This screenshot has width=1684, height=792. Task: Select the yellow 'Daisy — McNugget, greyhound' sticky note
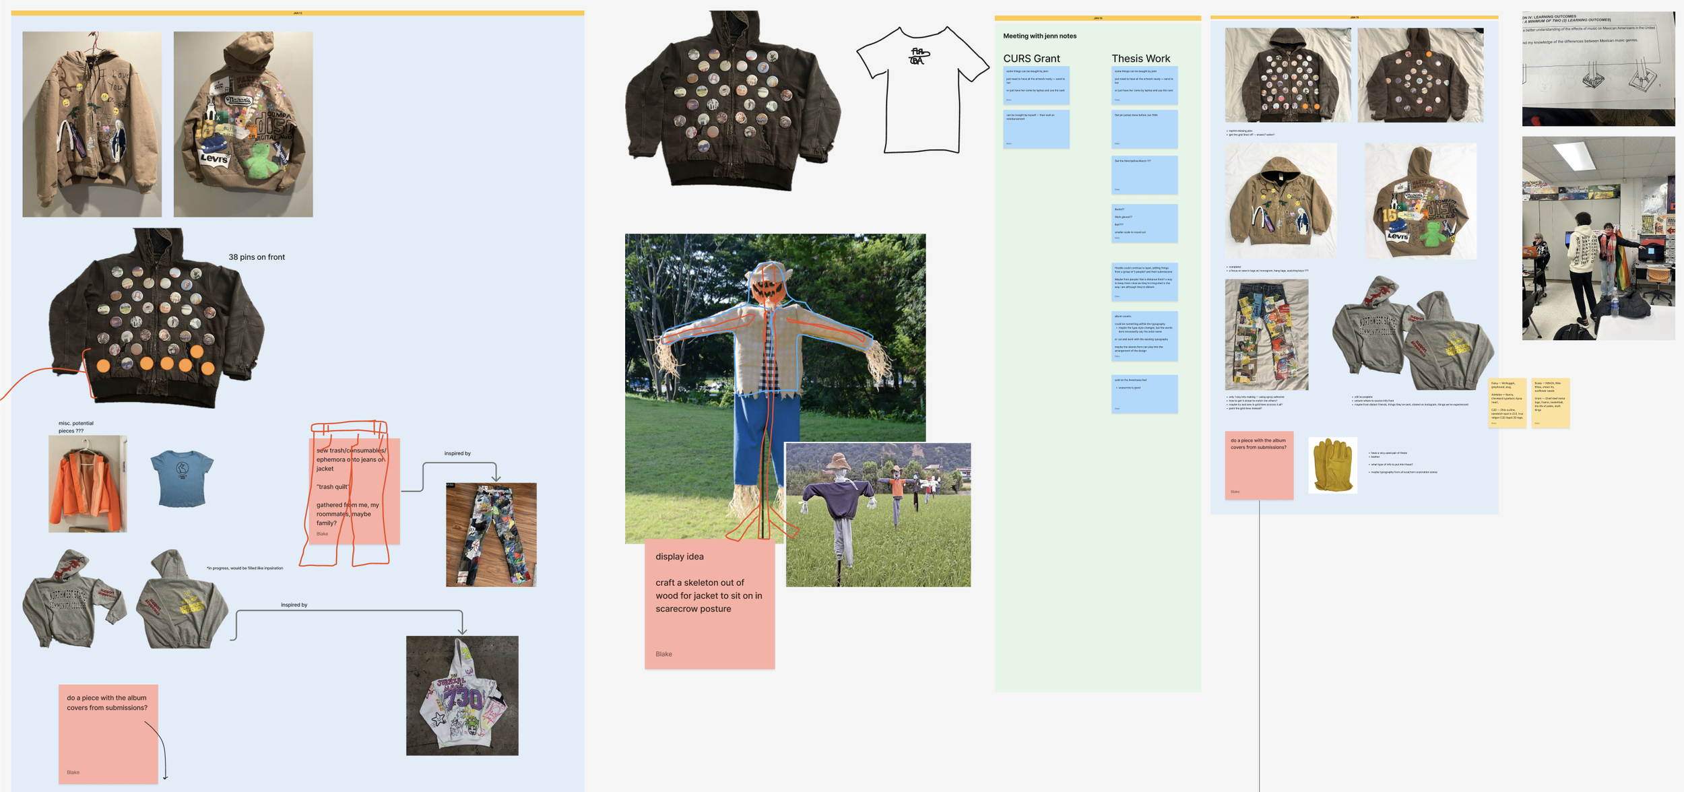[1509, 401]
